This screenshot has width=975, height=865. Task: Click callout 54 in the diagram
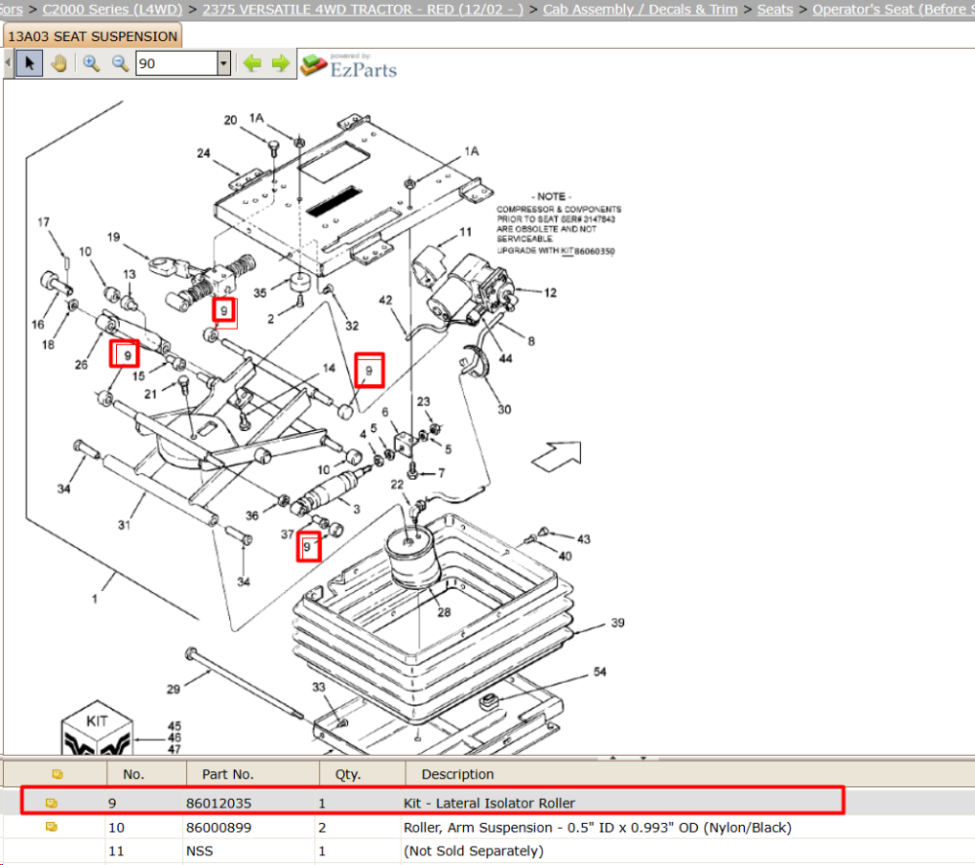pos(600,672)
